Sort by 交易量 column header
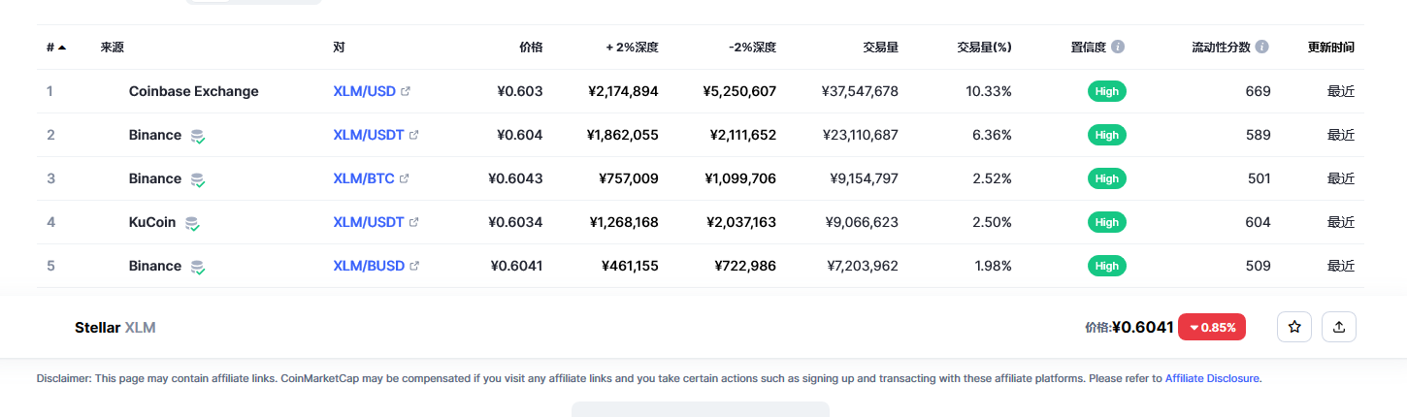1407x417 pixels. (880, 47)
